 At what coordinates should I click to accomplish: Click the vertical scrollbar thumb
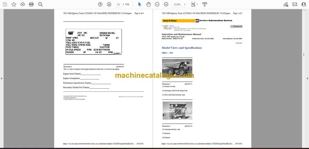(304, 55)
